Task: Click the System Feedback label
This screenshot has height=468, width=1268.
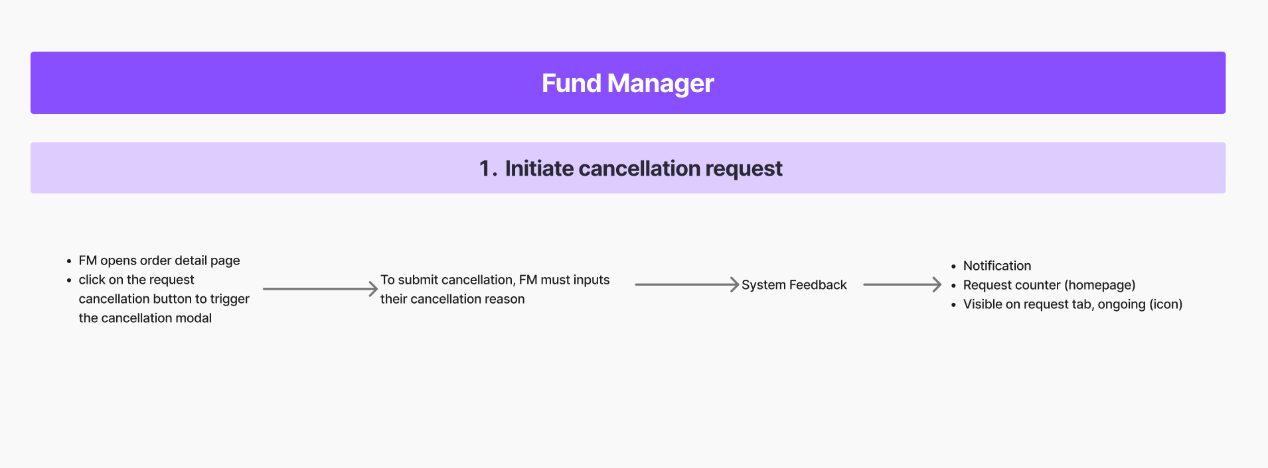Action: pyautogui.click(x=794, y=285)
